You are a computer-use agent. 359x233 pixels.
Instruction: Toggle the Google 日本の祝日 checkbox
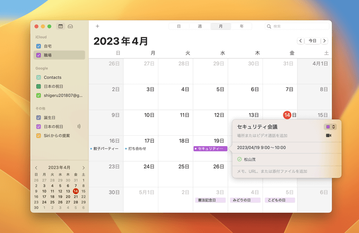(x=39, y=86)
